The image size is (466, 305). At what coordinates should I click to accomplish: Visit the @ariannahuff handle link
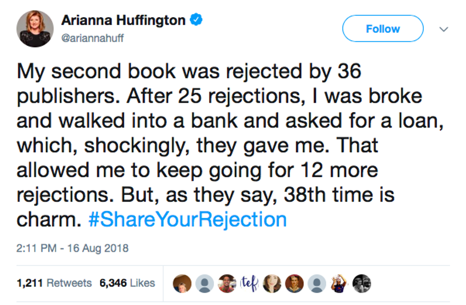[x=92, y=38]
